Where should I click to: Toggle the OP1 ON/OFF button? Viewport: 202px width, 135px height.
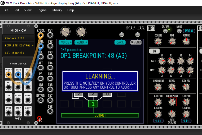coord(165,31)
